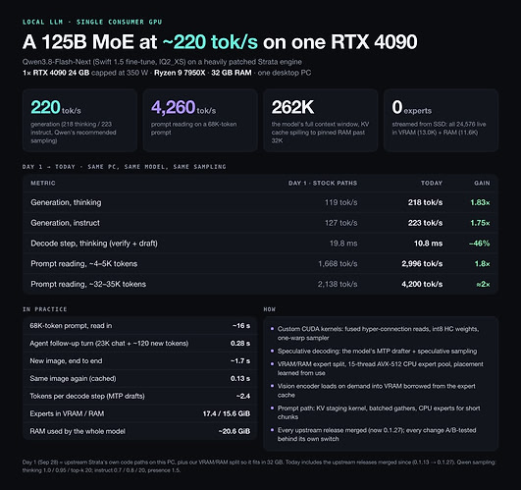This screenshot has width=521, height=490.
Task: Click the "119 tok/s" day 1 value
Action: click(340, 202)
